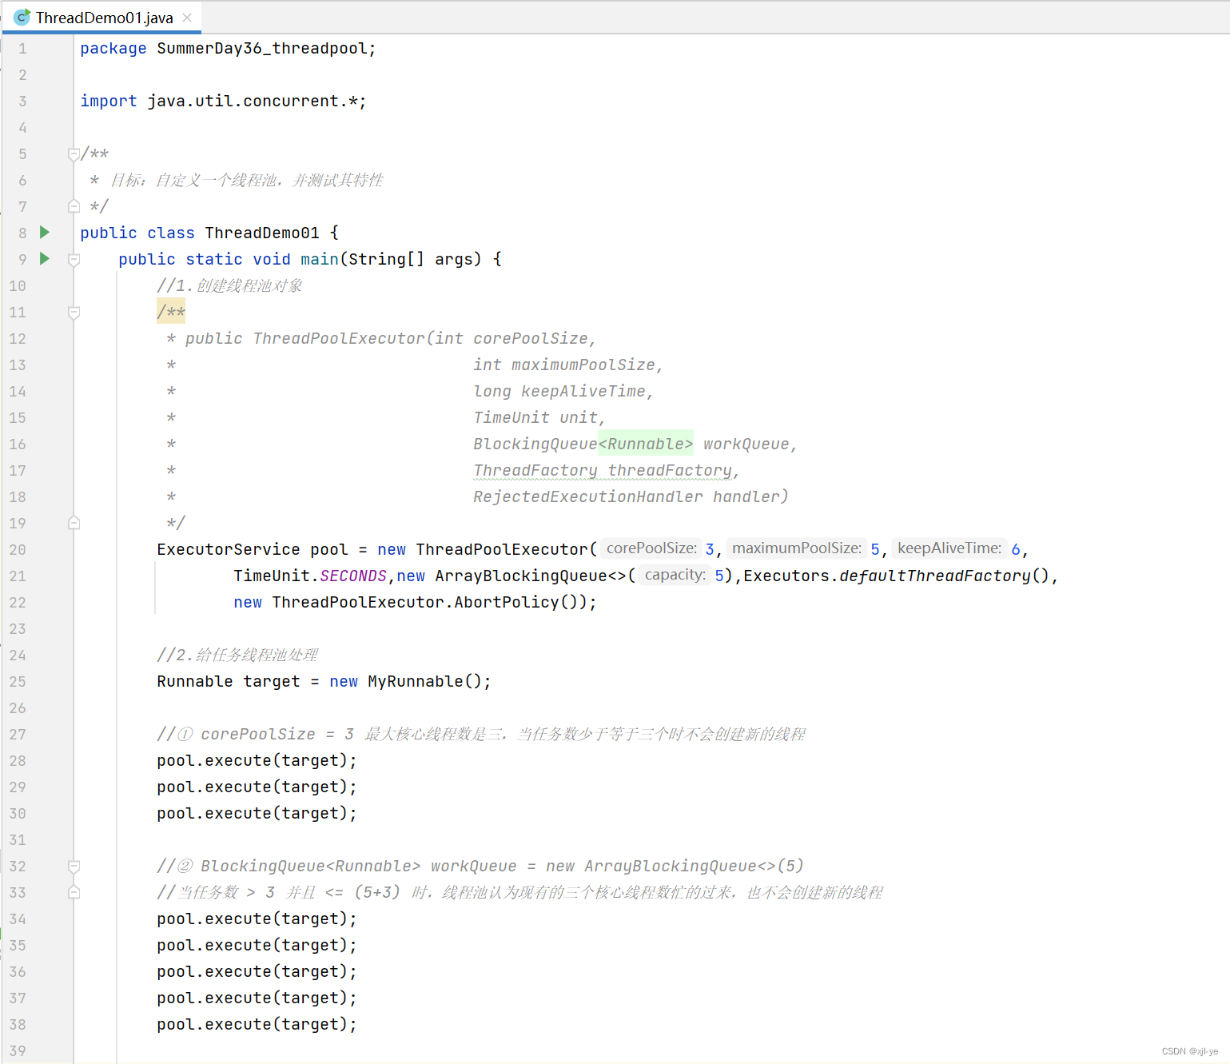Click ArrayBlockingQueue<> on line 21

531,576
